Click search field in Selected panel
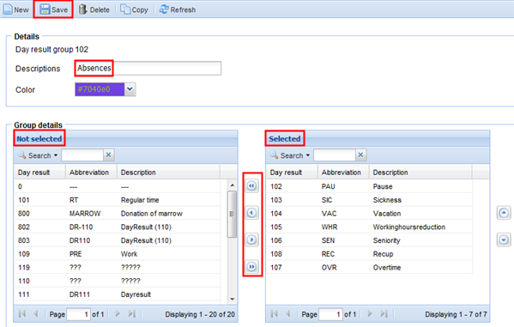The width and height of the screenshot is (514, 327). pos(335,155)
